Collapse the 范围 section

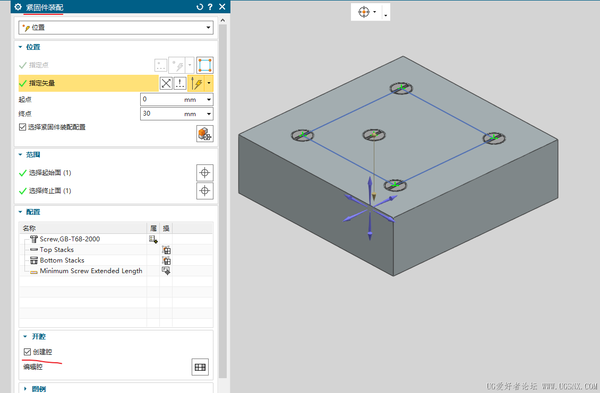coord(20,155)
